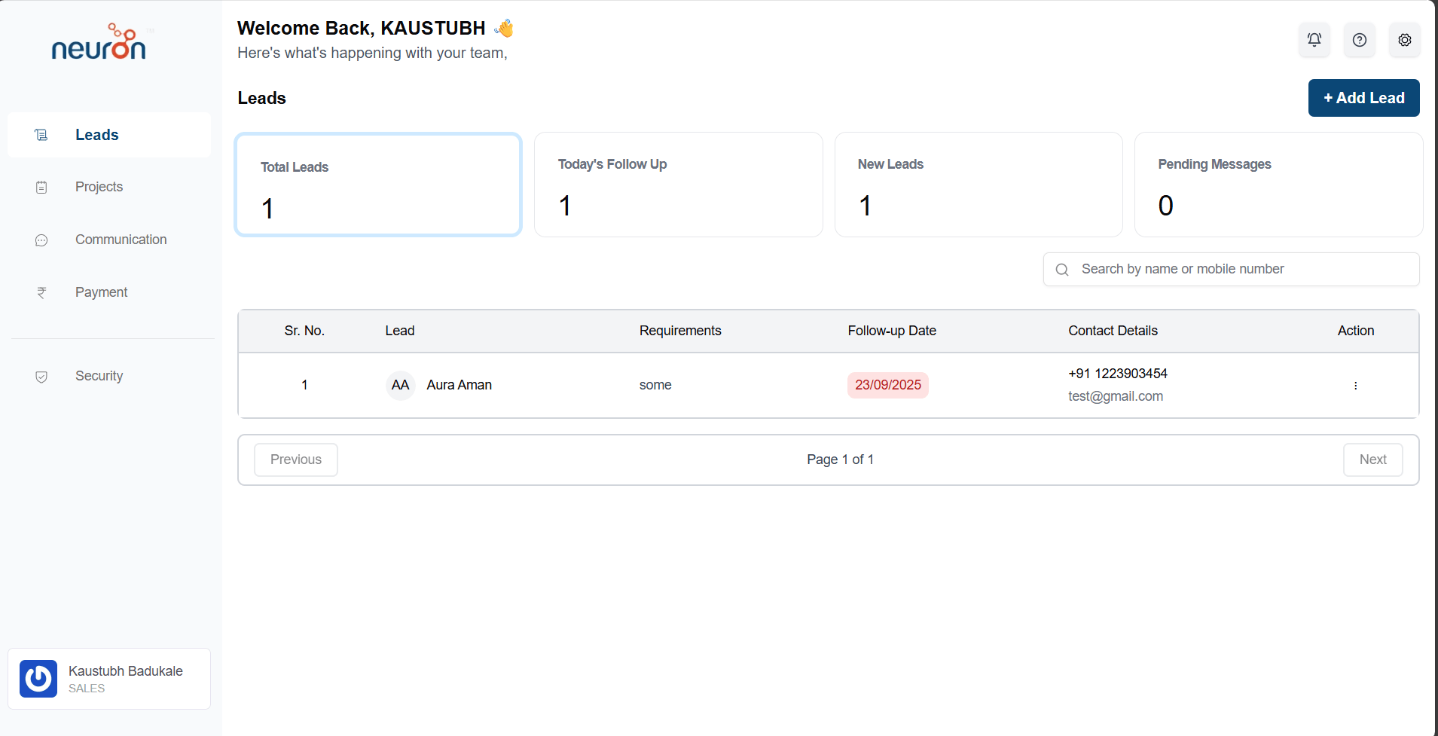Viewport: 1438px width, 736px height.
Task: Open the help question mark icon
Action: click(x=1359, y=40)
